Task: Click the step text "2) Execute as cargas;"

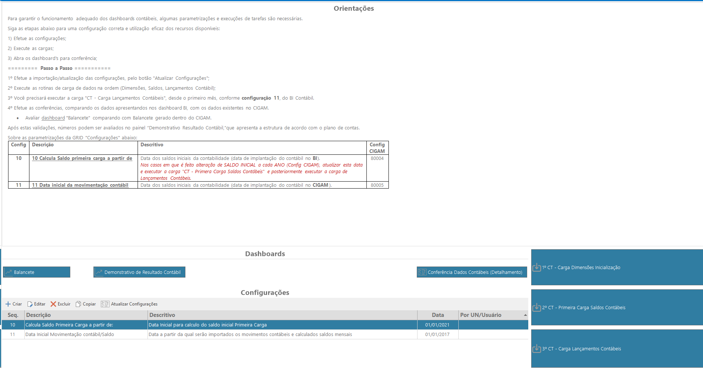Action: pos(31,49)
